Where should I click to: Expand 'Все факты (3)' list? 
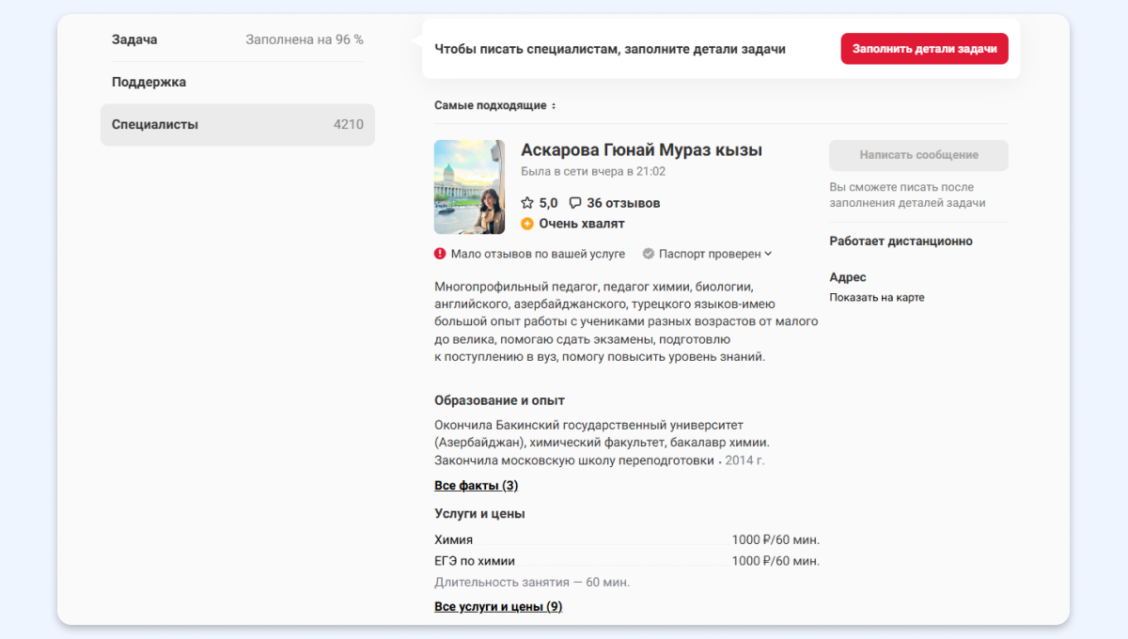pos(476,486)
